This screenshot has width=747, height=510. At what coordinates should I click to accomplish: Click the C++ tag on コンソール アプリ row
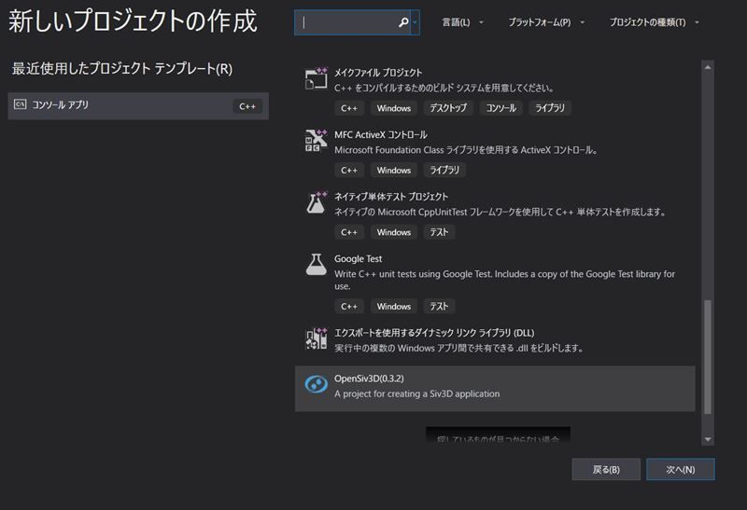pos(247,106)
